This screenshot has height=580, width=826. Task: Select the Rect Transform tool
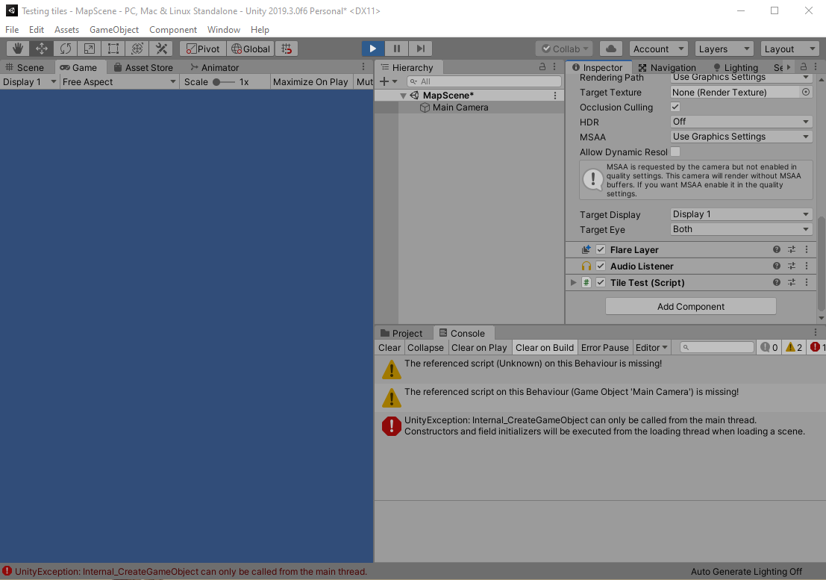pyautogui.click(x=113, y=49)
